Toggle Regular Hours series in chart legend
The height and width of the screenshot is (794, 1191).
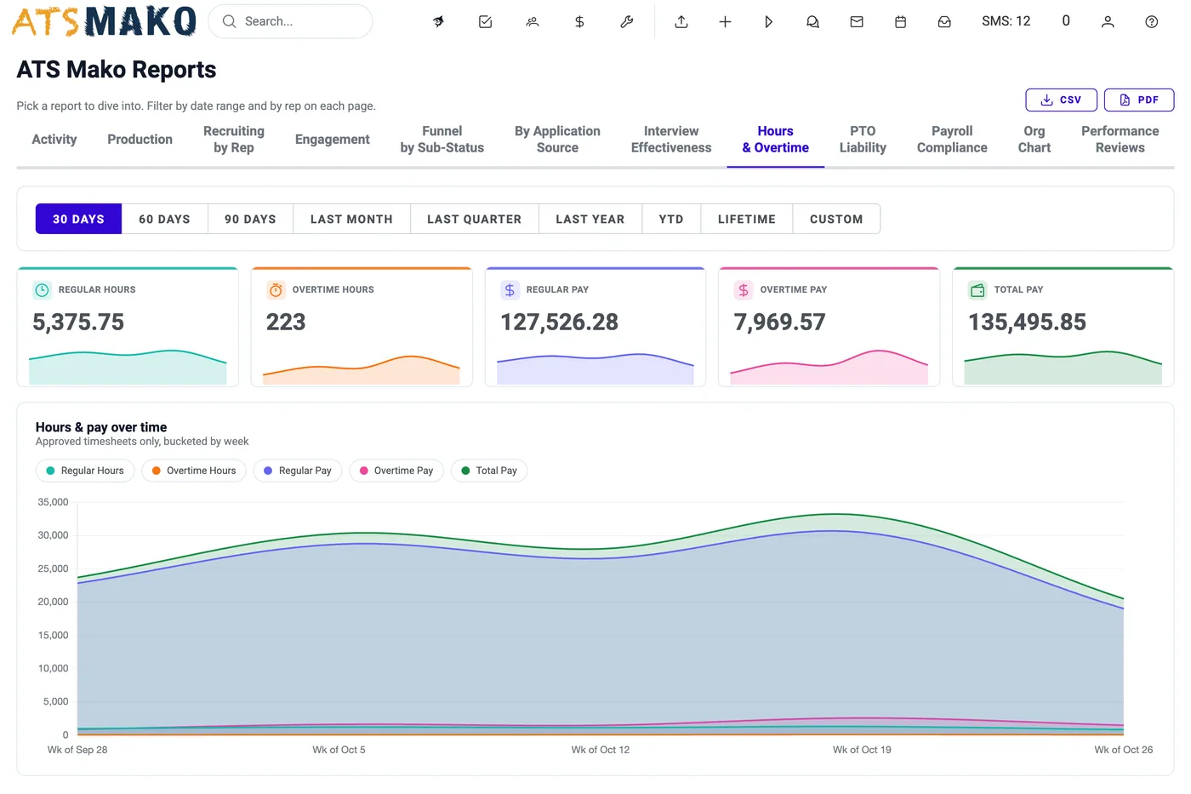(x=85, y=471)
